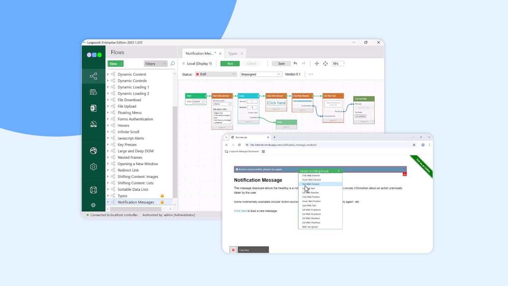Viewport: 508px width, 286px height.
Task: Click the New button in Flows
Action: point(115,64)
